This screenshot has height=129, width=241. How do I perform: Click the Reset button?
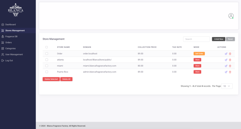[x=230, y=39]
